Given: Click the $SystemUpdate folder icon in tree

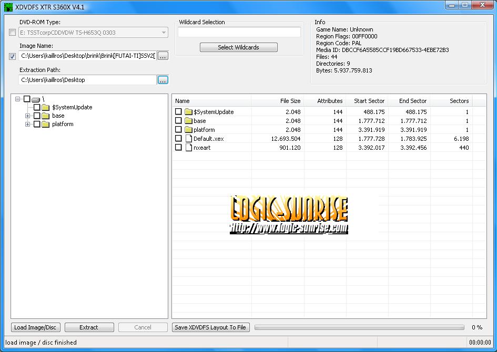Looking at the screenshot, I should pyautogui.click(x=46, y=107).
